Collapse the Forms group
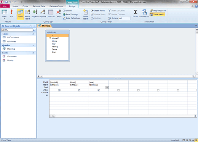Image resolution: width=198 pixels, height=142 pixels. click(33, 53)
